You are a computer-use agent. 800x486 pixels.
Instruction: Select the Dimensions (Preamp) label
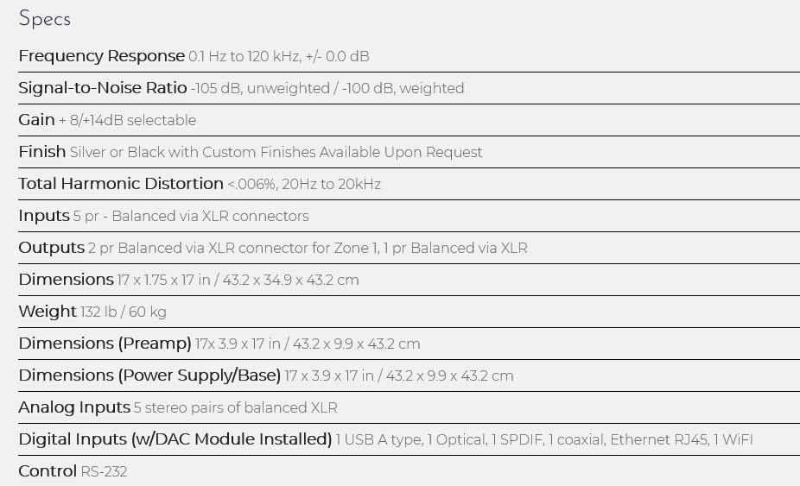(x=105, y=344)
